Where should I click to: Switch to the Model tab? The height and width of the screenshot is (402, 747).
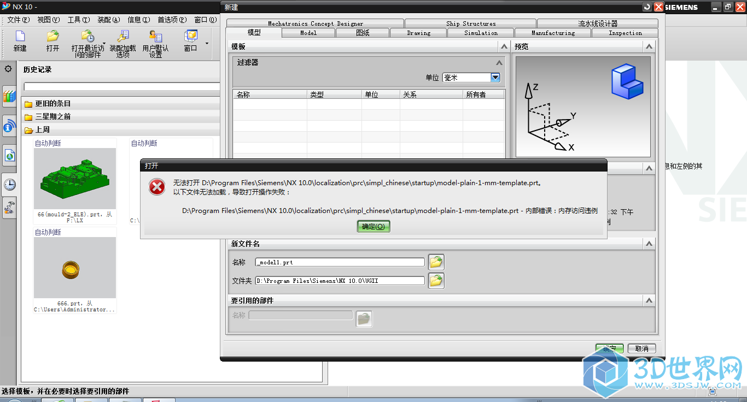308,33
